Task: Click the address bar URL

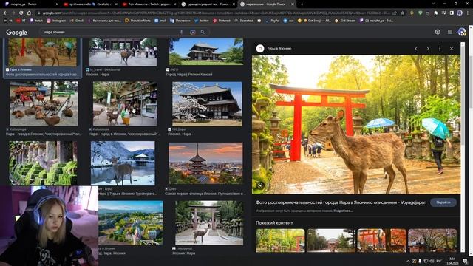Action: (216, 13)
